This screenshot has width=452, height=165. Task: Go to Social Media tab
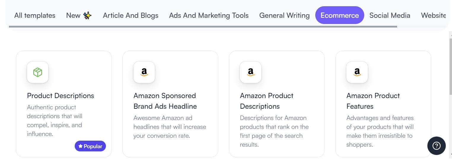tap(390, 15)
